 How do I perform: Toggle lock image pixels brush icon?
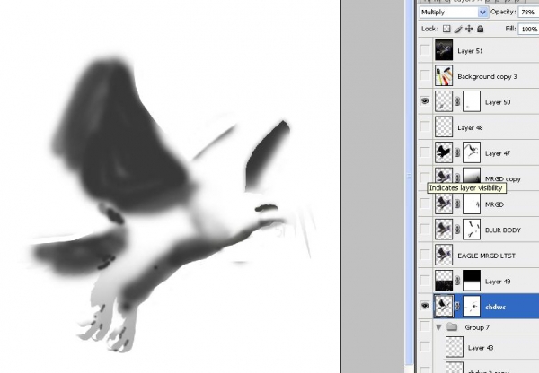click(458, 29)
